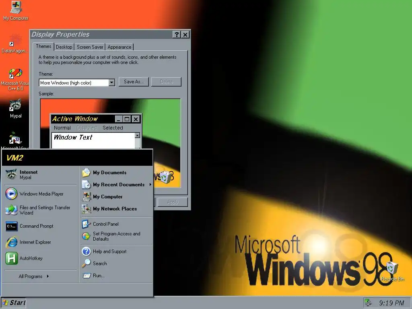The width and height of the screenshot is (412, 309).
Task: Click the My Recent Documents icon
Action: pyautogui.click(x=86, y=184)
